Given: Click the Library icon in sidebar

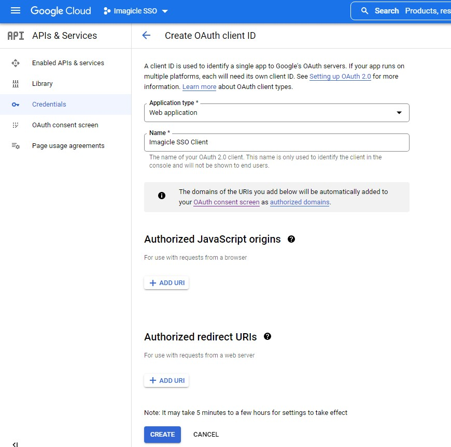Looking at the screenshot, I should (16, 84).
